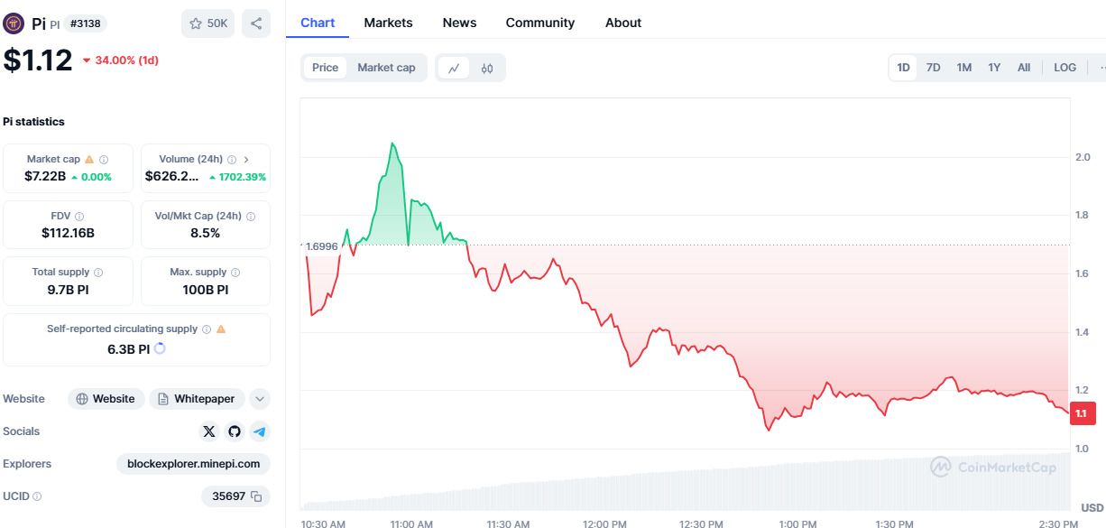The width and height of the screenshot is (1106, 528).
Task: Open Pi's Telegram social link
Action: click(260, 431)
